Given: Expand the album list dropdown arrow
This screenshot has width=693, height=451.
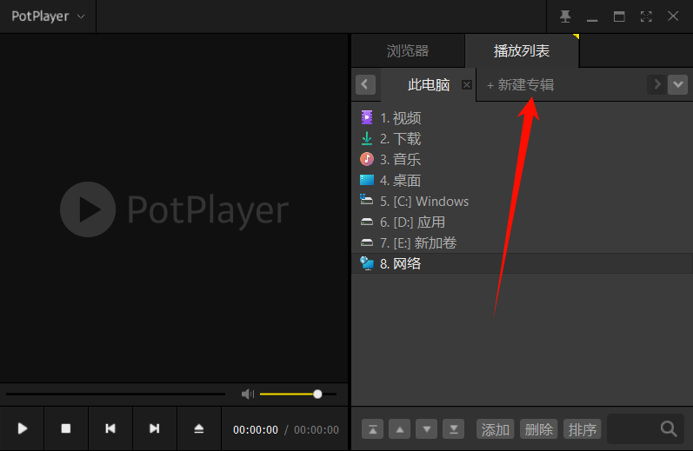Looking at the screenshot, I should [x=678, y=85].
